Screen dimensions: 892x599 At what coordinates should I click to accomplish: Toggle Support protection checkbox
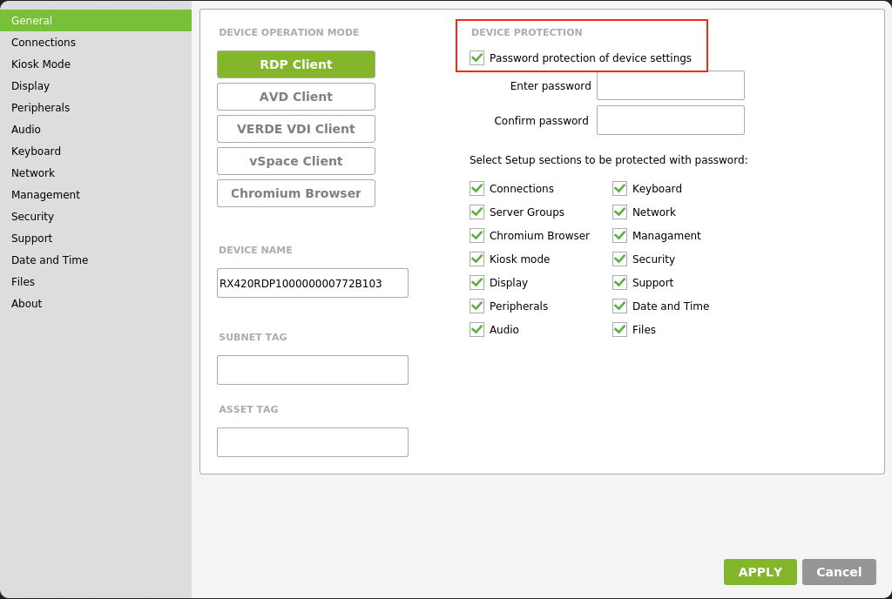619,282
